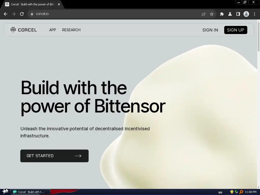
Task: Open the RESEARCH nav link
Action: tap(71, 30)
